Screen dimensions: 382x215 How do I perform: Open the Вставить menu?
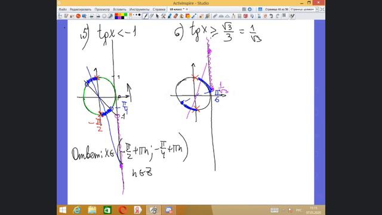point(119,10)
